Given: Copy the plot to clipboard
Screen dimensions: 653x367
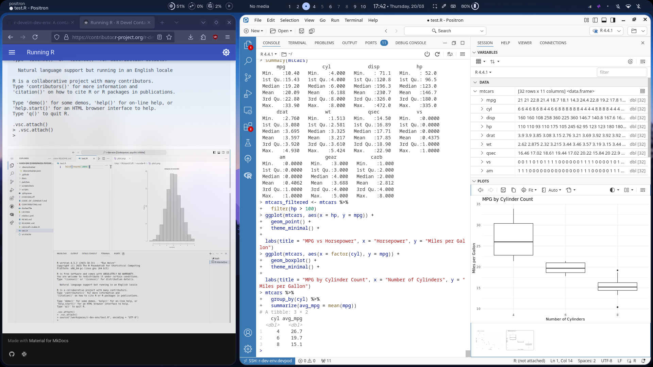Looking at the screenshot, I should [514, 190].
